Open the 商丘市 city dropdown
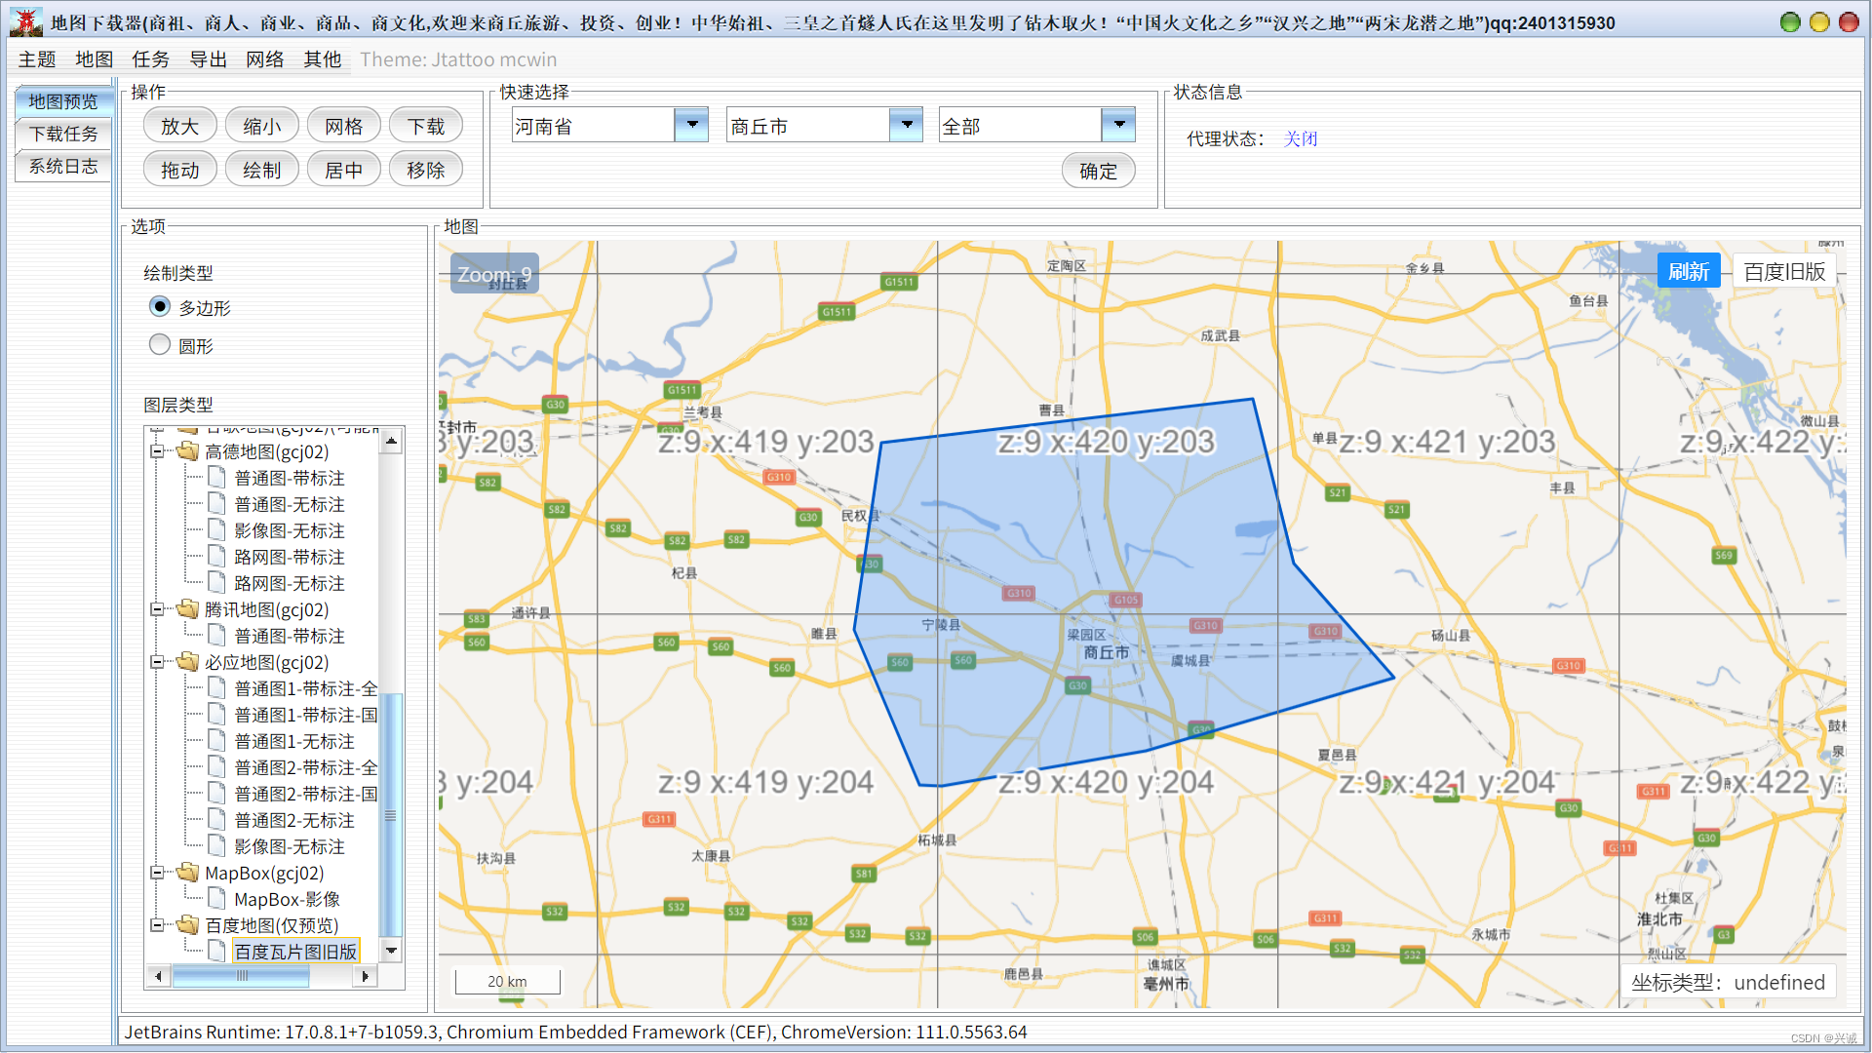Image resolution: width=1872 pixels, height=1053 pixels. tap(907, 125)
